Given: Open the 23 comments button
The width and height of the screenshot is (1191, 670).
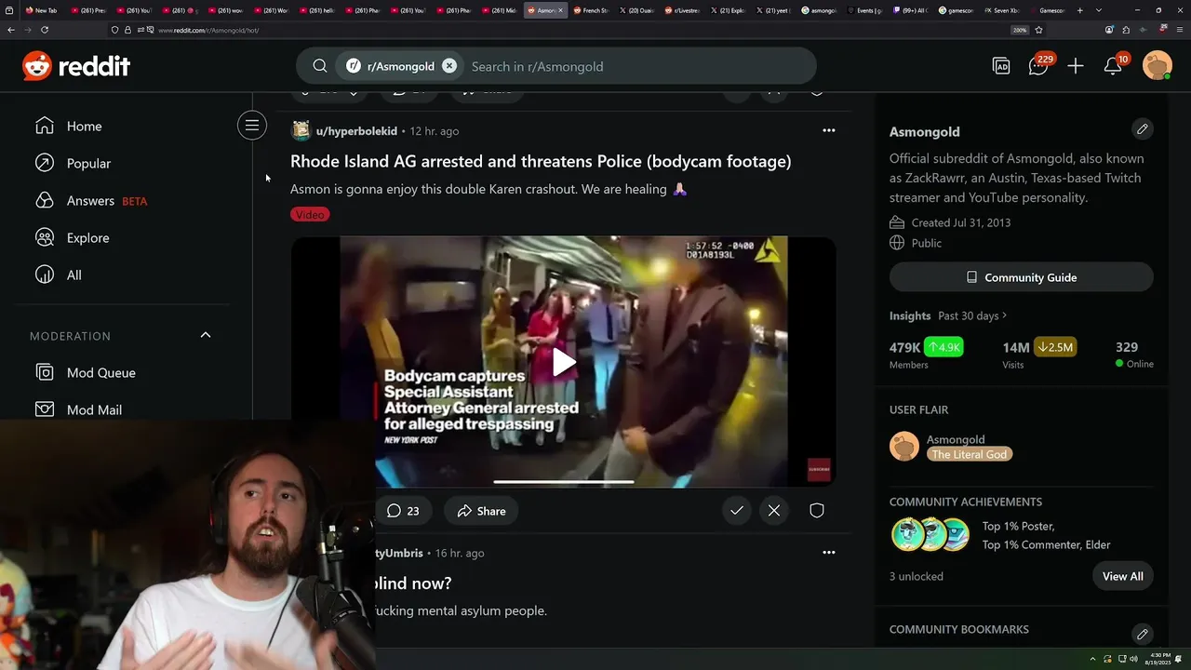Looking at the screenshot, I should coord(403,511).
